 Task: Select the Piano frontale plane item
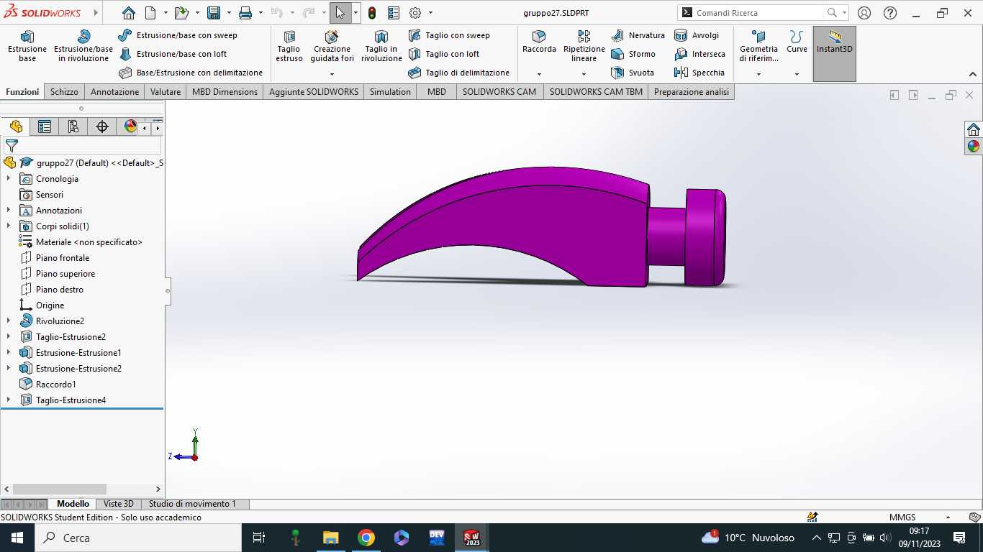pyautogui.click(x=63, y=258)
